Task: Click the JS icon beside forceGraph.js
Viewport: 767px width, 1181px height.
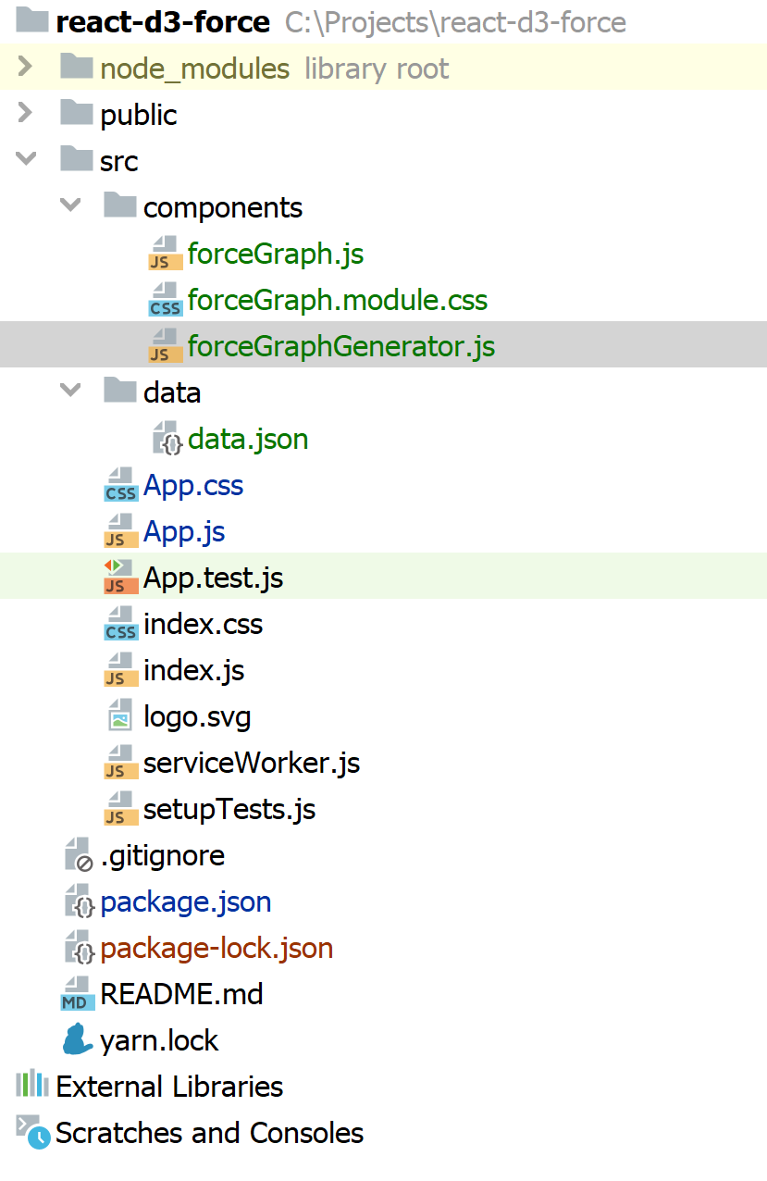Action: point(165,253)
